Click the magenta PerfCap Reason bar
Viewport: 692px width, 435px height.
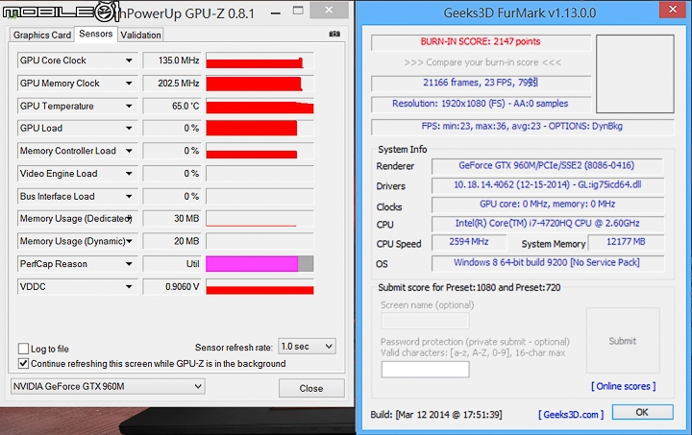point(252,264)
